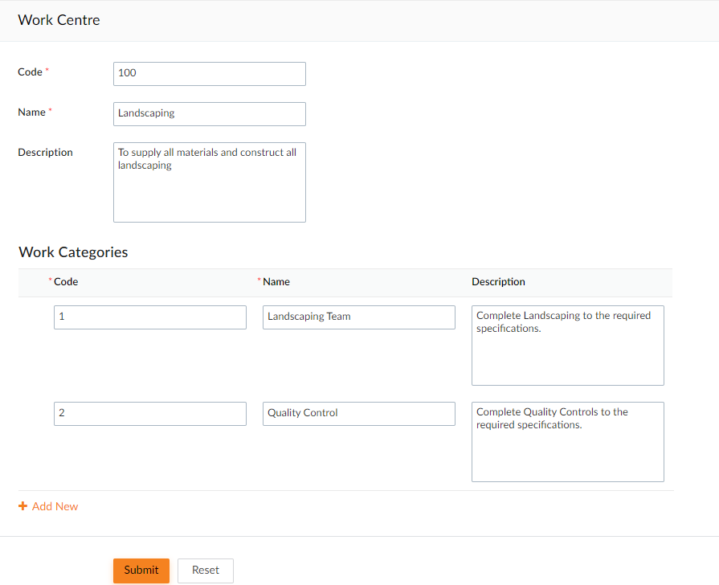
Task: Click the Work Categories Code column header
Action: (66, 282)
